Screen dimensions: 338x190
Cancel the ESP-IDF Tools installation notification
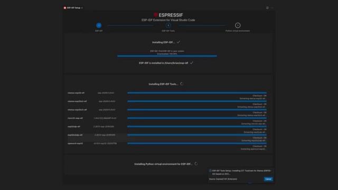[268, 179]
